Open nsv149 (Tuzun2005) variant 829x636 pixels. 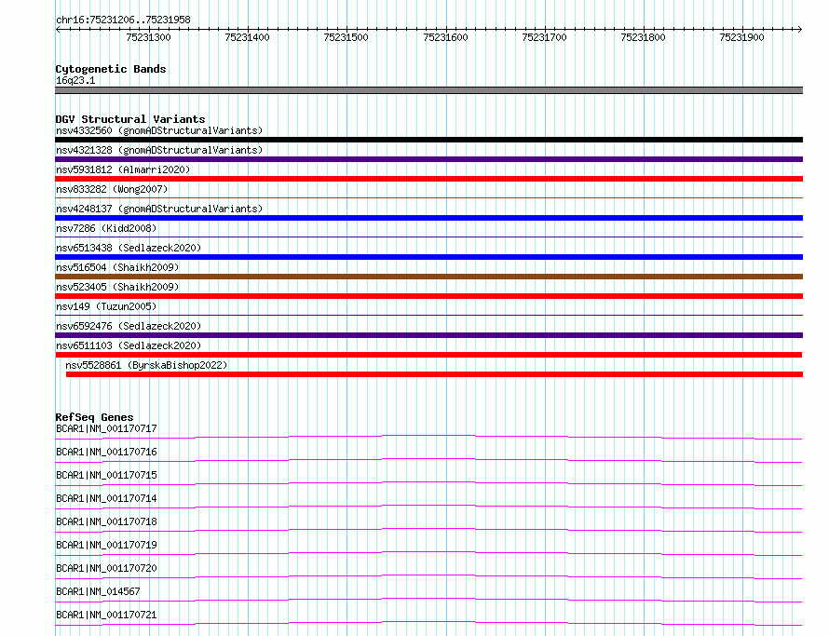click(x=106, y=306)
